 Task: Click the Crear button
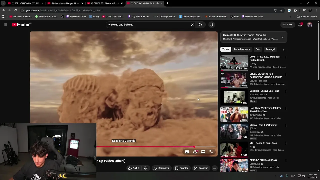tap(287, 25)
